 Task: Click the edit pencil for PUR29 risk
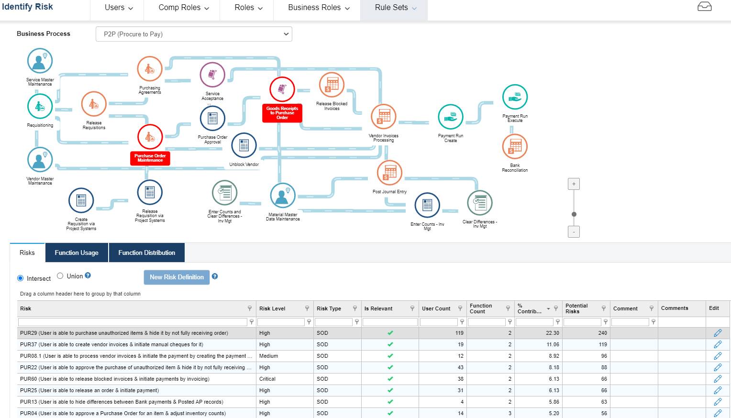tap(718, 332)
